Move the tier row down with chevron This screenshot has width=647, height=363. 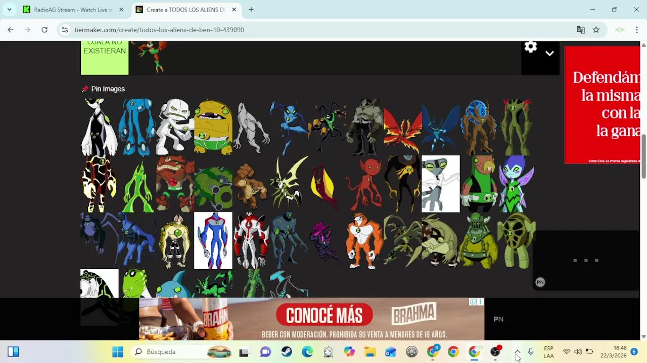click(549, 53)
